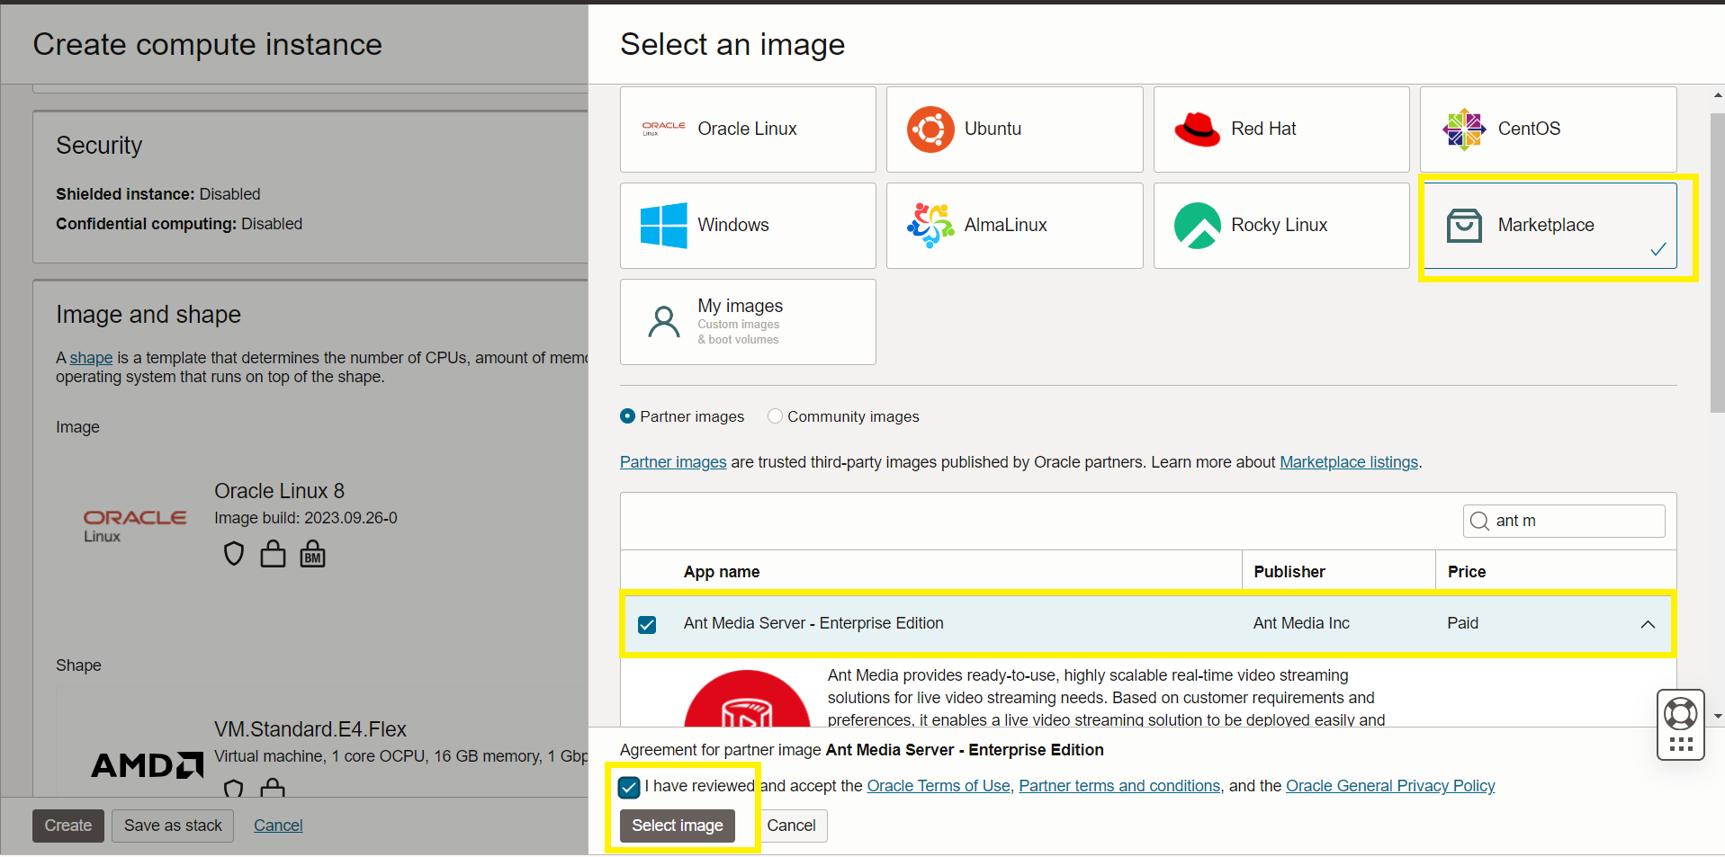This screenshot has height=857, width=1725.
Task: Choose the Windows image tile
Action: [748, 226]
